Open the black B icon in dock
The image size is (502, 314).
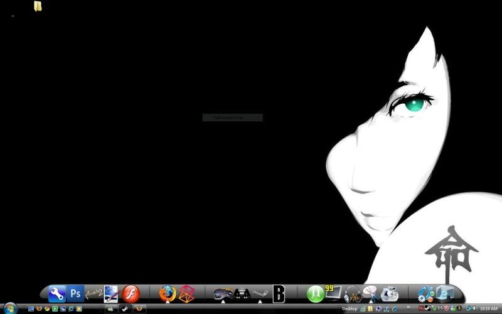click(279, 293)
